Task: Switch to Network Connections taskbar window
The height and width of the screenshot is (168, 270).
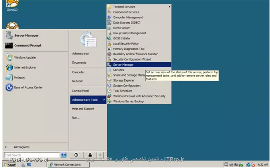Action: tap(68, 165)
